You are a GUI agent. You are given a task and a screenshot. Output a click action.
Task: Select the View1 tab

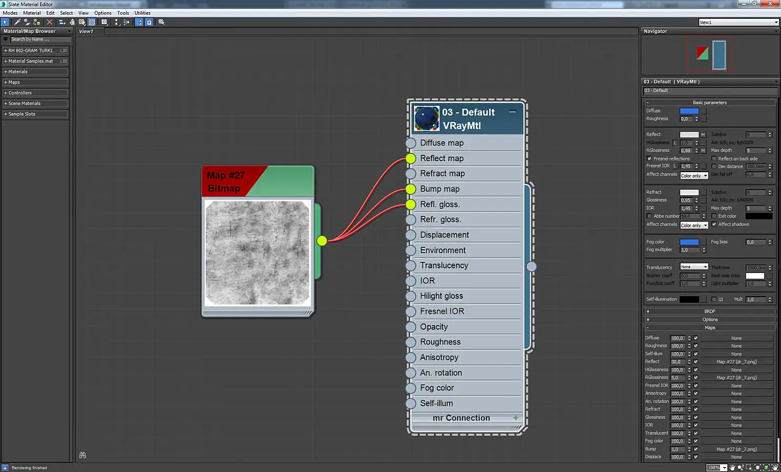point(86,32)
